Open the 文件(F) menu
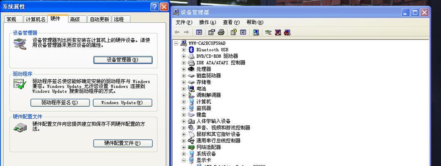 click(x=184, y=22)
